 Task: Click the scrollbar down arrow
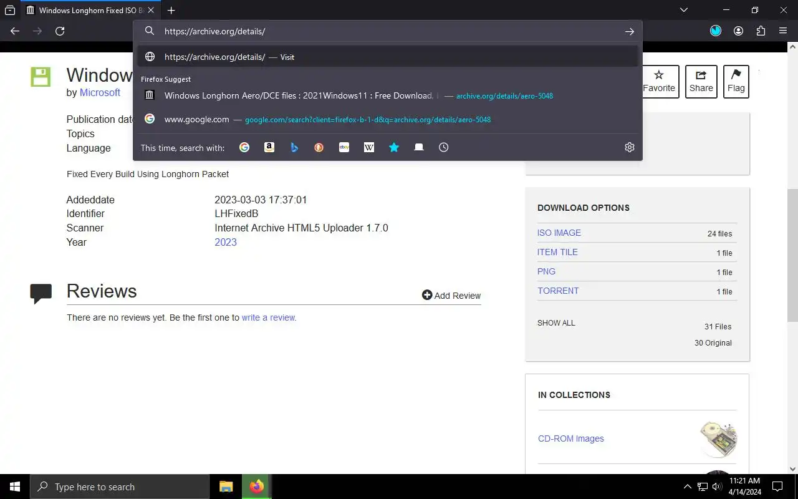click(x=792, y=469)
